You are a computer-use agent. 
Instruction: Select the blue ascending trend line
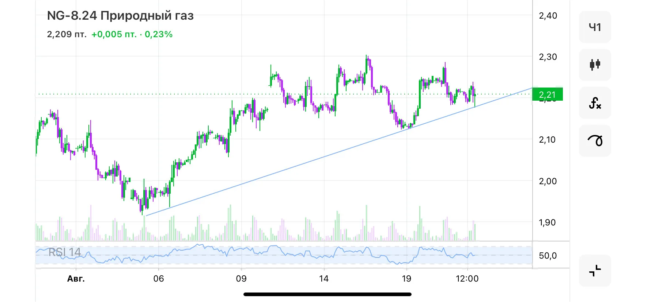[339, 152]
